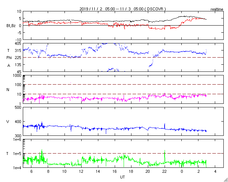228x182 pixels.
Task: Click the -10 tick on the Bt,Bz axis
Action: click(x=17, y=39)
